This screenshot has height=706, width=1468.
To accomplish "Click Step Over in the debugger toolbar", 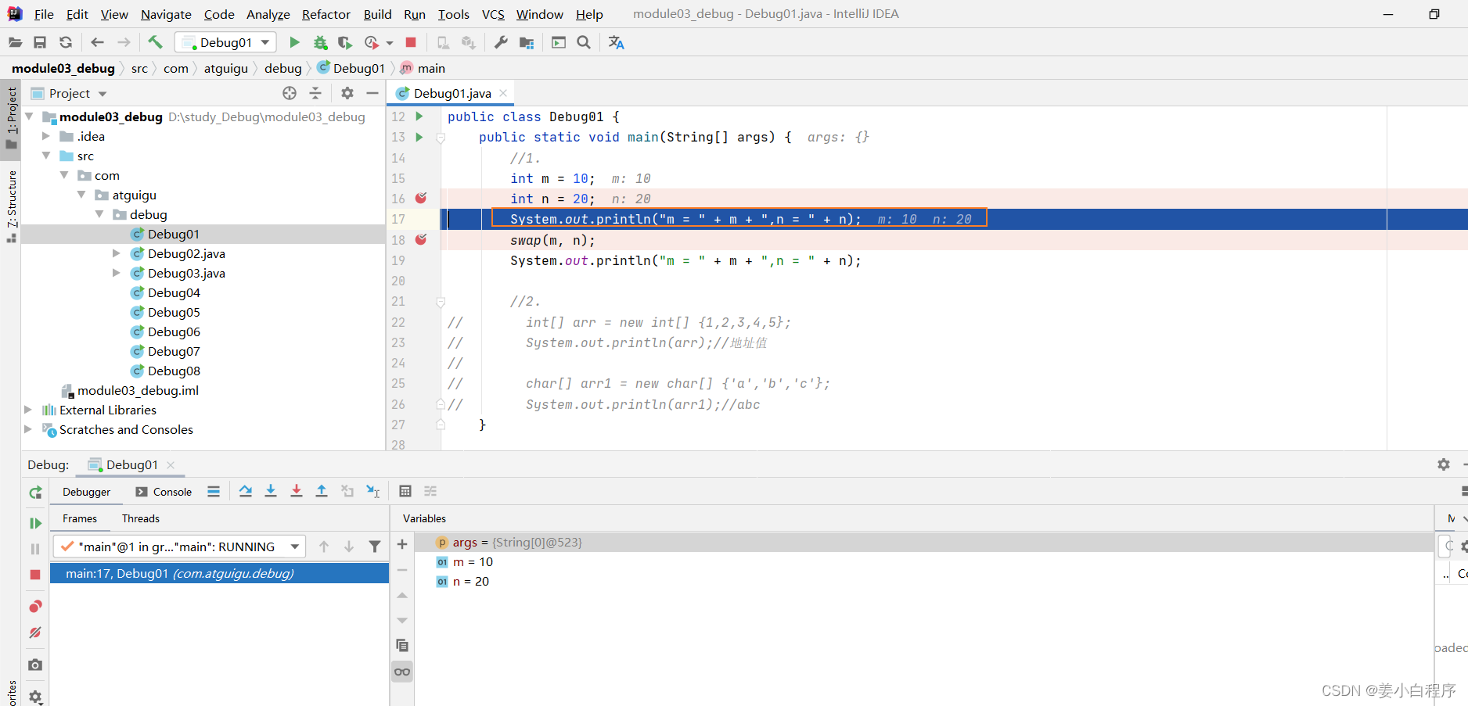I will pos(246,491).
